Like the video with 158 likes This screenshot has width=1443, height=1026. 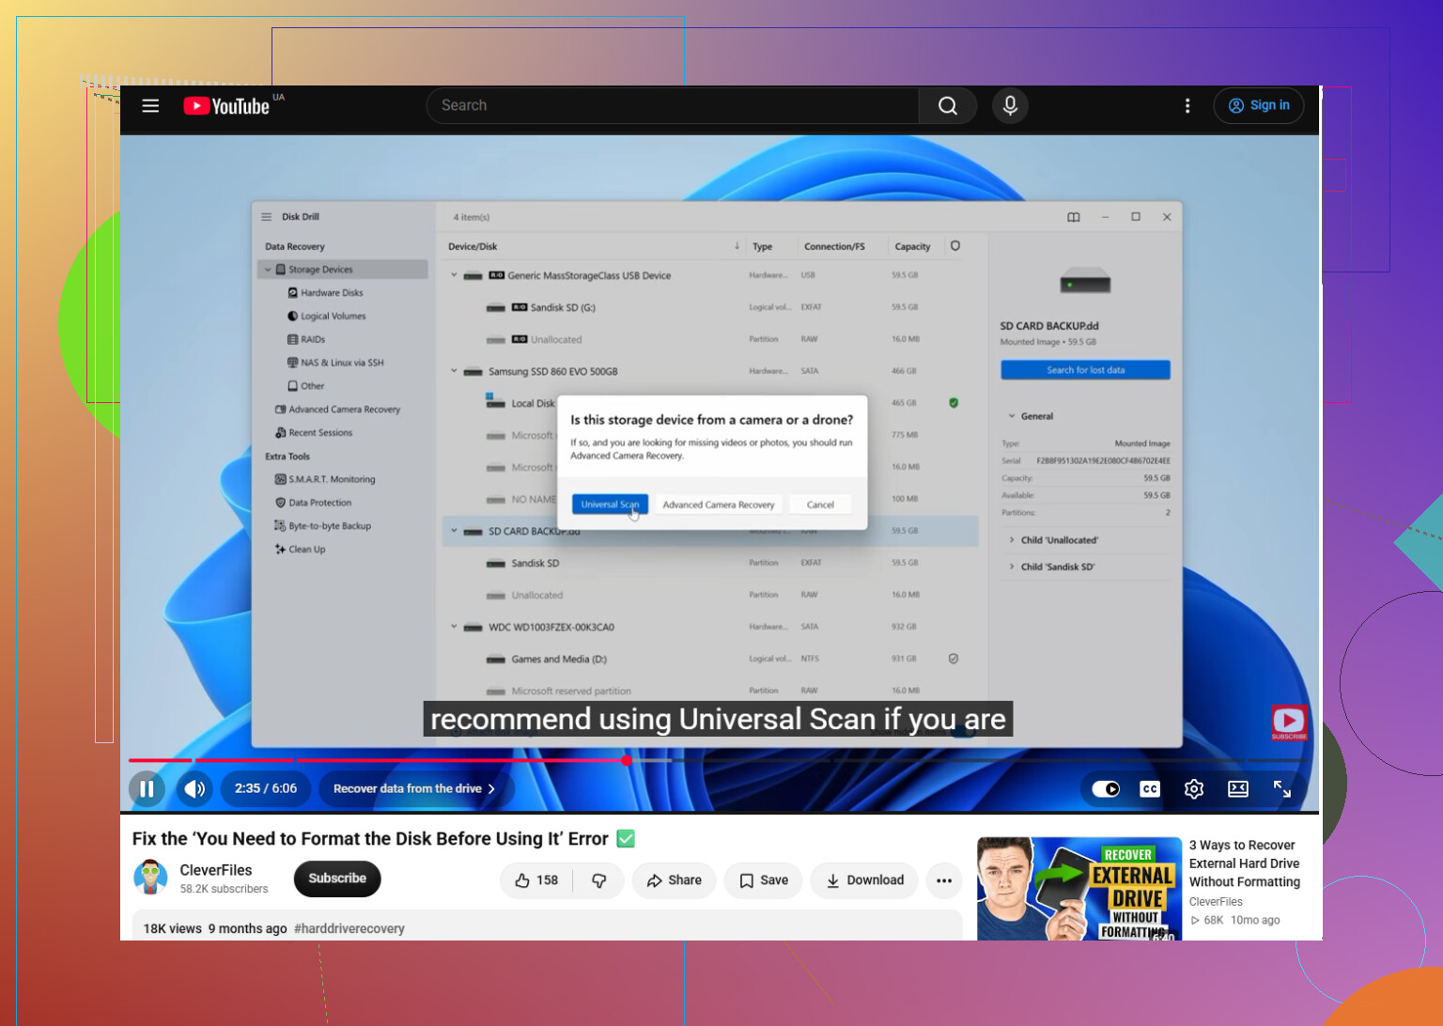[536, 879]
